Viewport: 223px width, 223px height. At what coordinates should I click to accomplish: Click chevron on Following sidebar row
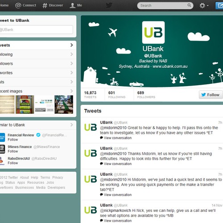coord(72,54)
